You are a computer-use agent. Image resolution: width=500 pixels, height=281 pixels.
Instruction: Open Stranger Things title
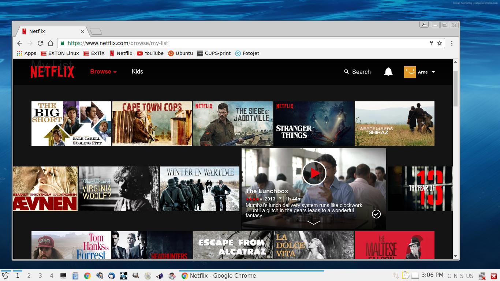point(314,124)
